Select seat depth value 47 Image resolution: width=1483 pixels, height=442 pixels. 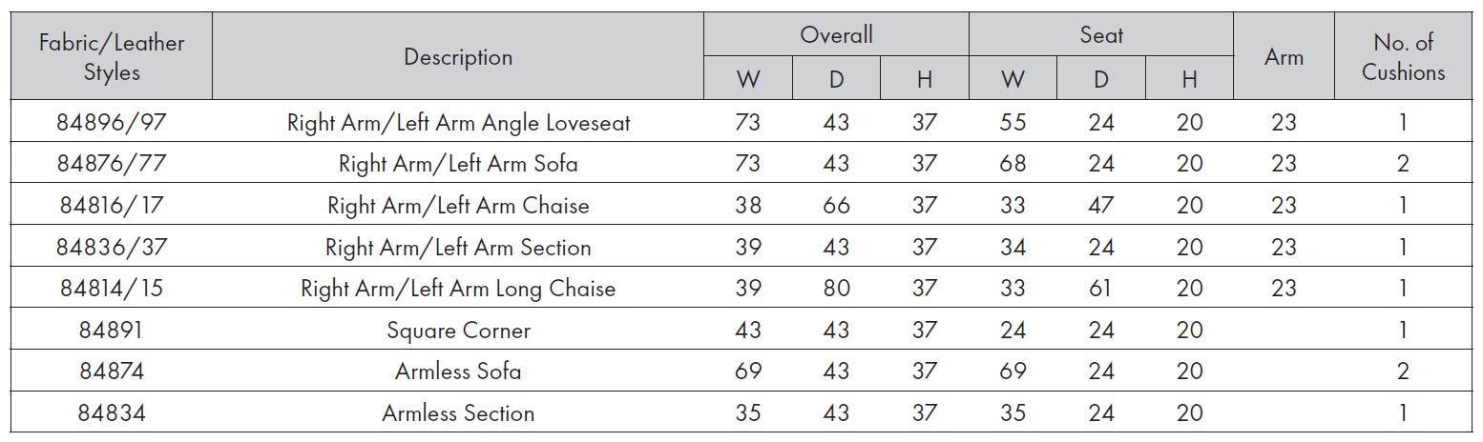[1101, 206]
